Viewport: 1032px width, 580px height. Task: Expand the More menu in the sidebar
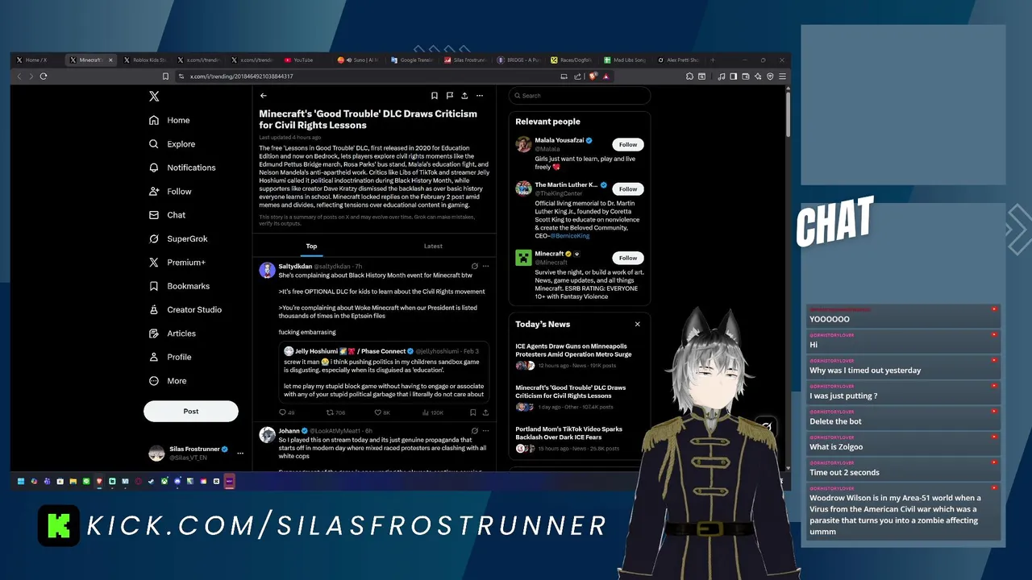click(x=168, y=381)
